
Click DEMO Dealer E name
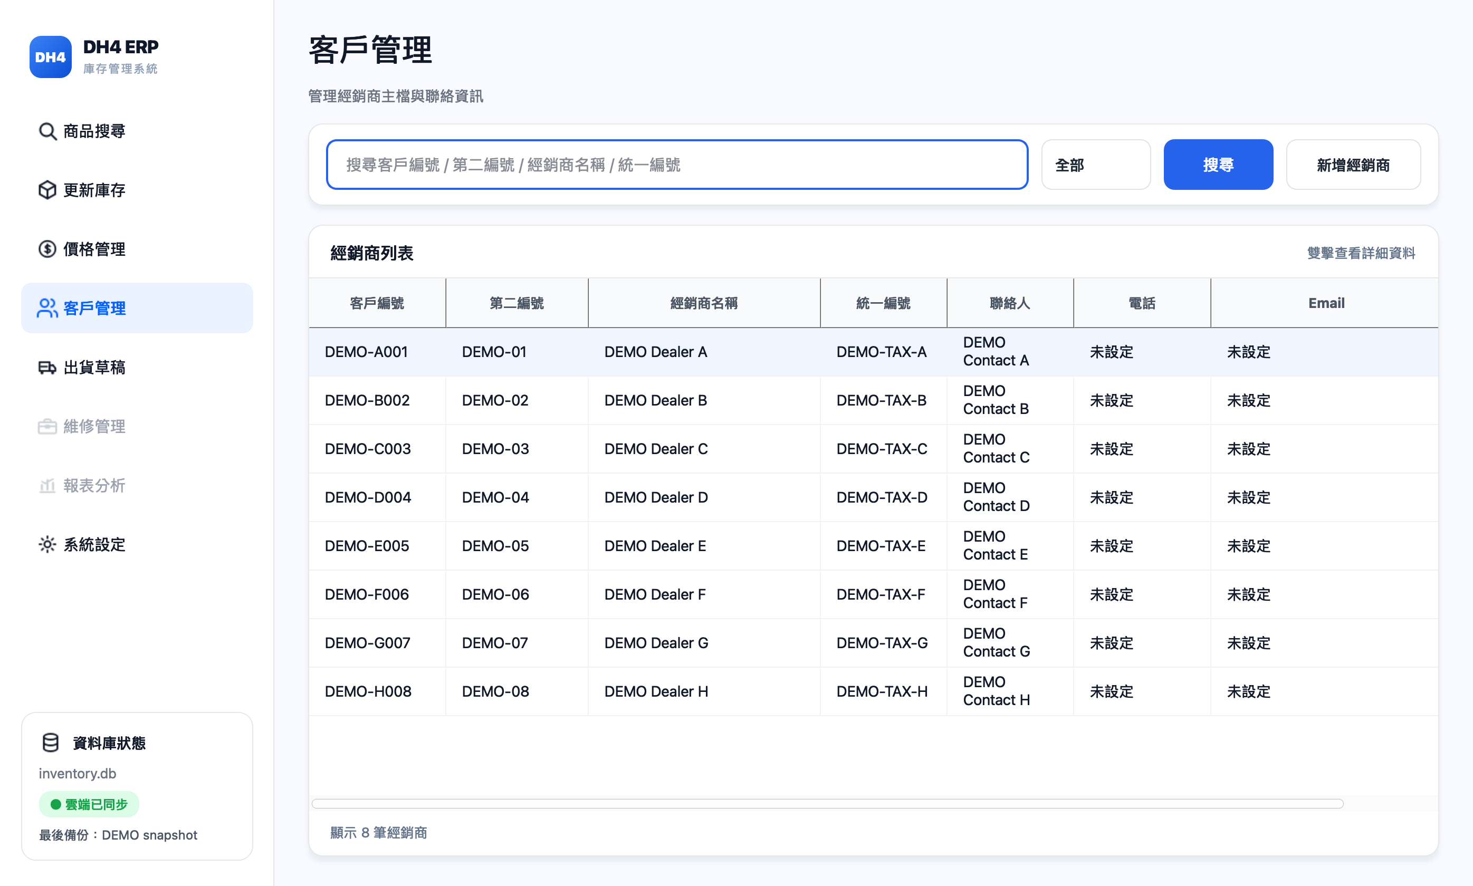click(655, 545)
